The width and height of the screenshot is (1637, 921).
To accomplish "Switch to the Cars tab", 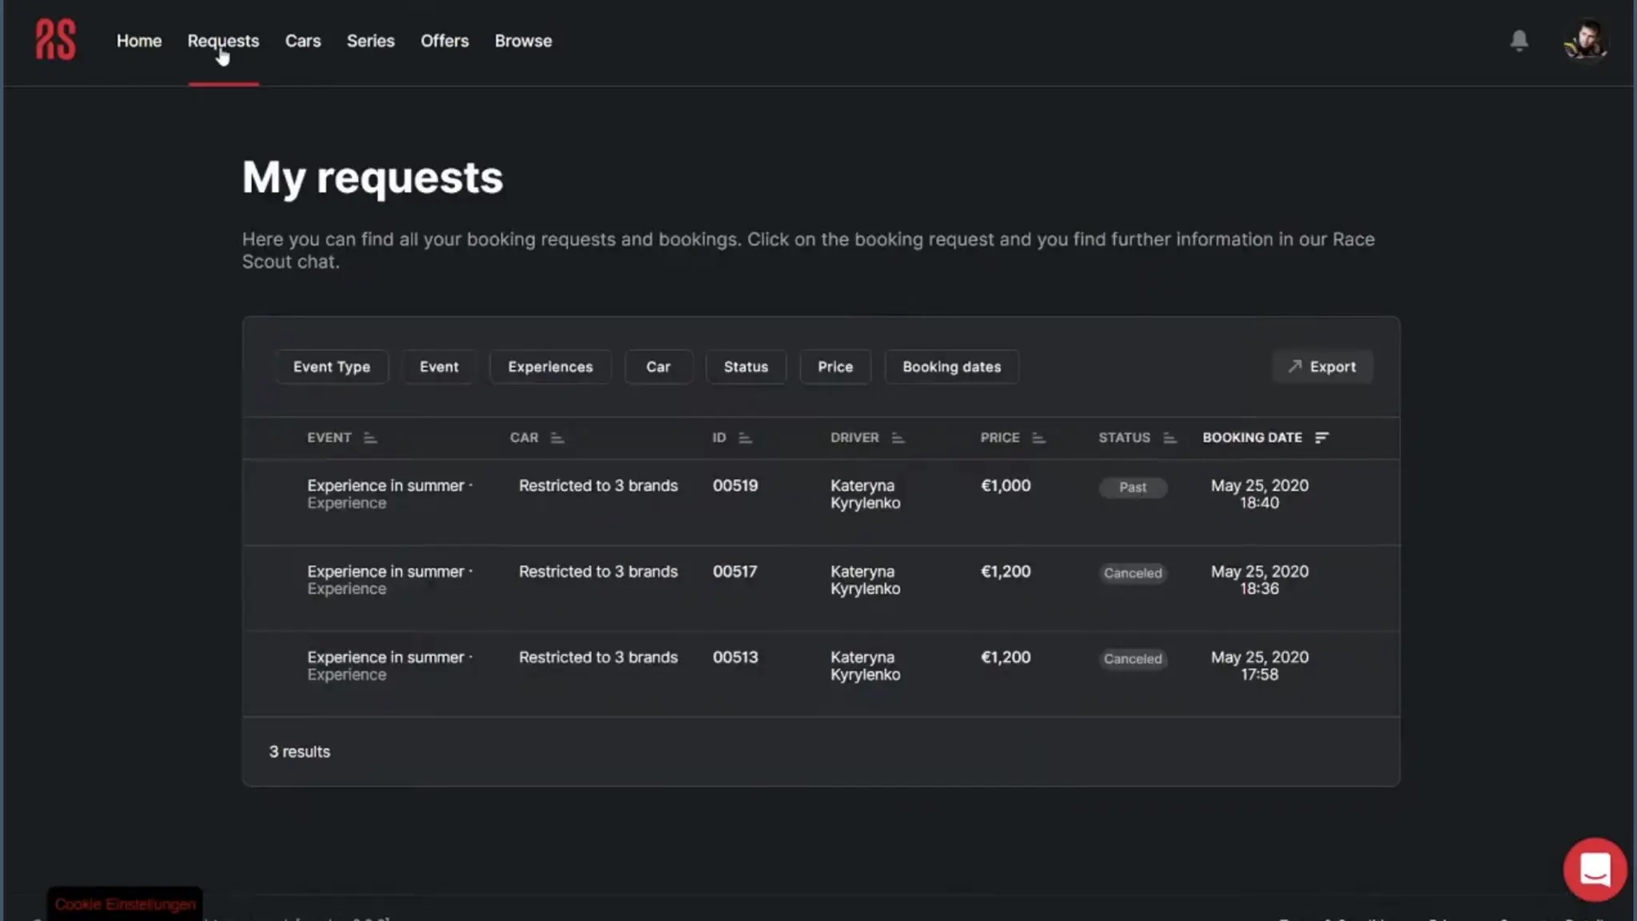I will [x=303, y=41].
